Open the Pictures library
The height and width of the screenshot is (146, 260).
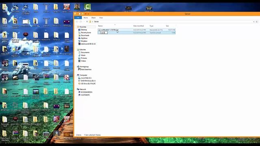(x=84, y=58)
